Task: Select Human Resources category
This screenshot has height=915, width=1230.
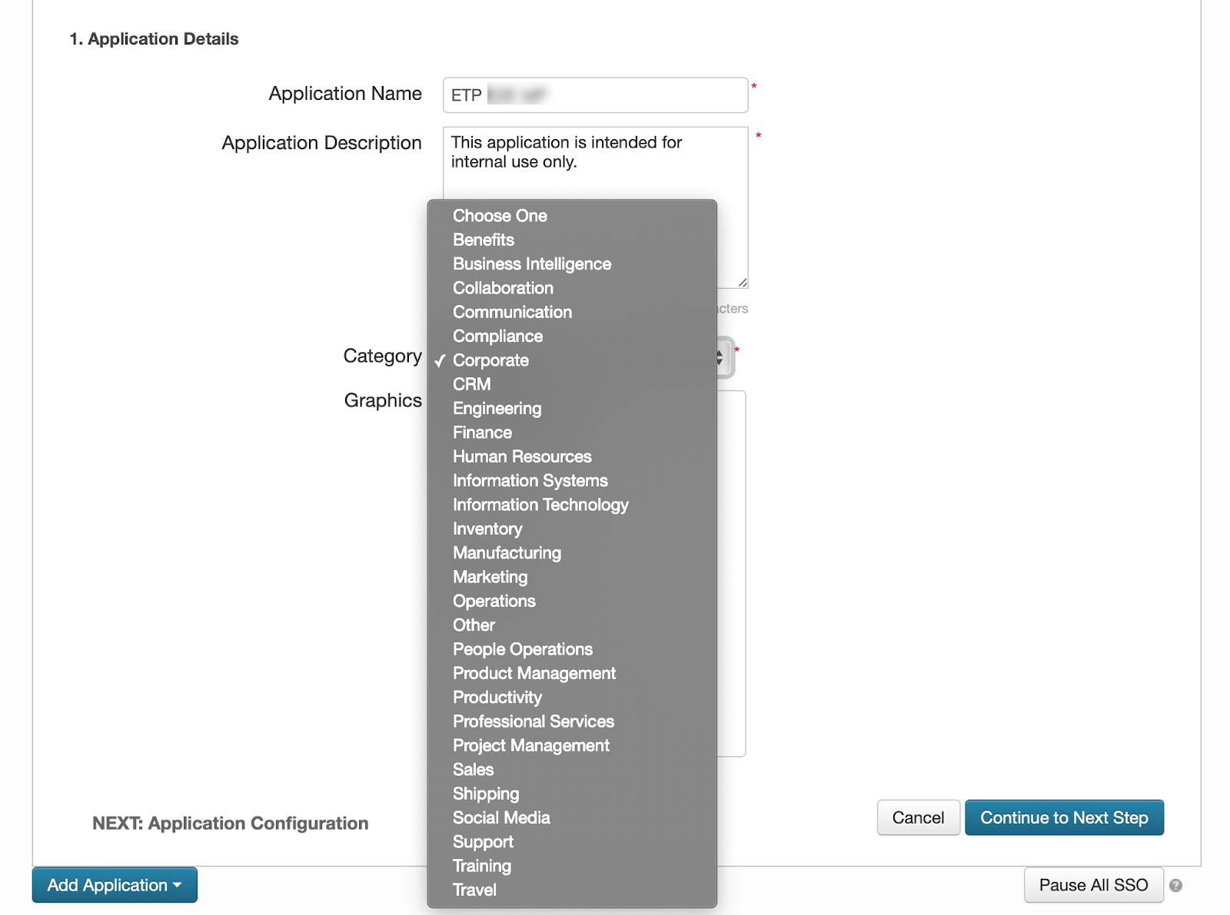Action: point(522,456)
